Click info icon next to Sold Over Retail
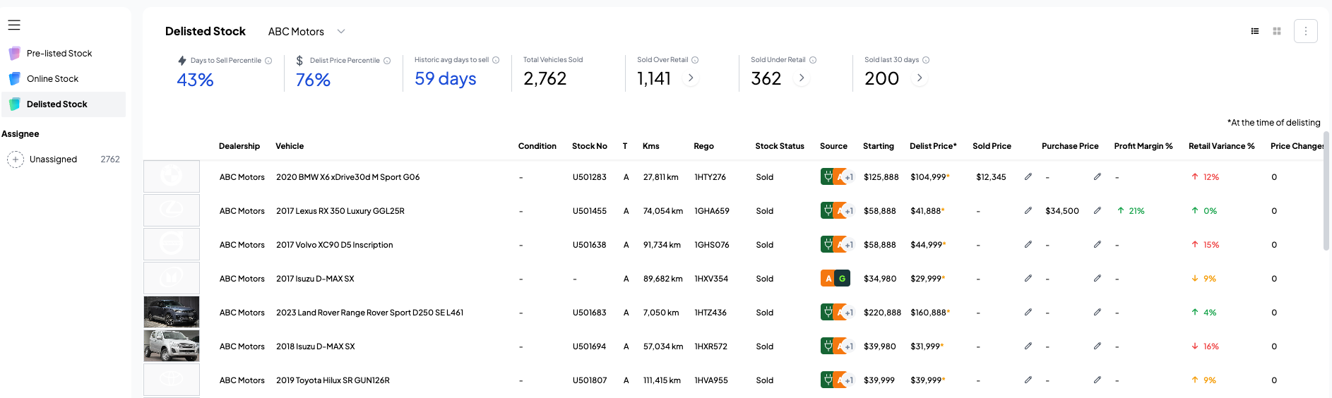 tap(695, 60)
